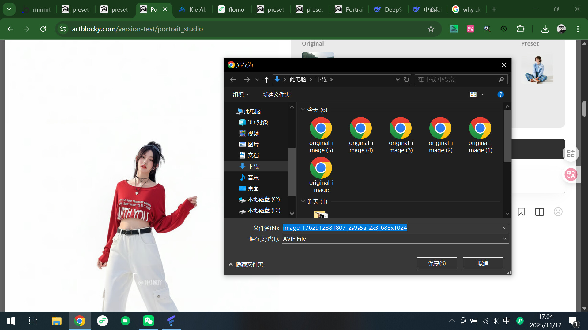Select the original_image (3) file

401,135
